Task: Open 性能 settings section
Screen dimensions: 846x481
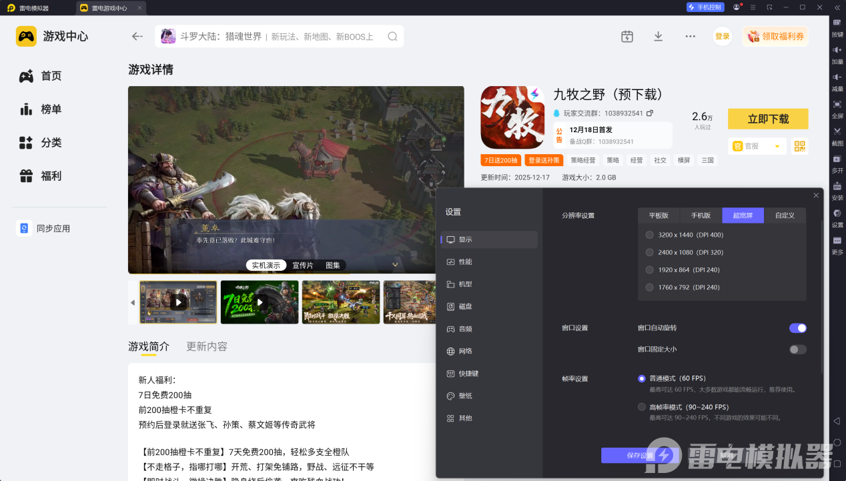Action: point(489,262)
